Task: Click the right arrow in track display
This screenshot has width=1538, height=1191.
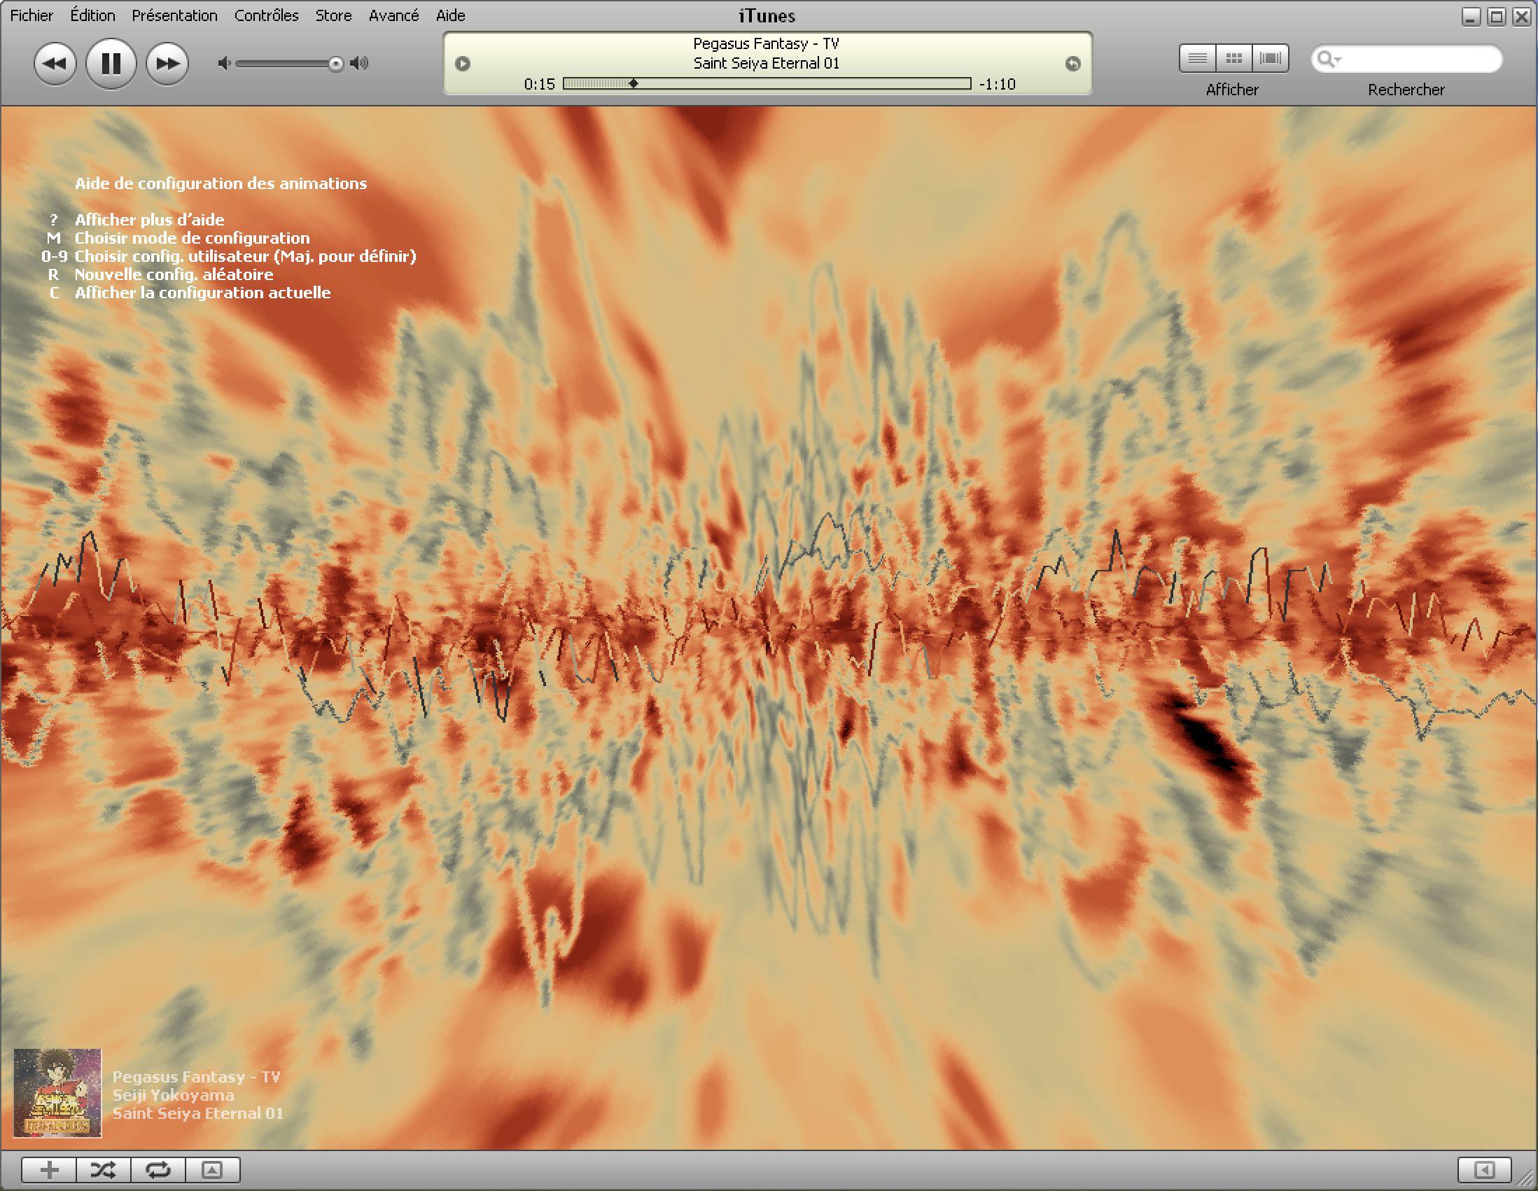Action: [x=1072, y=64]
